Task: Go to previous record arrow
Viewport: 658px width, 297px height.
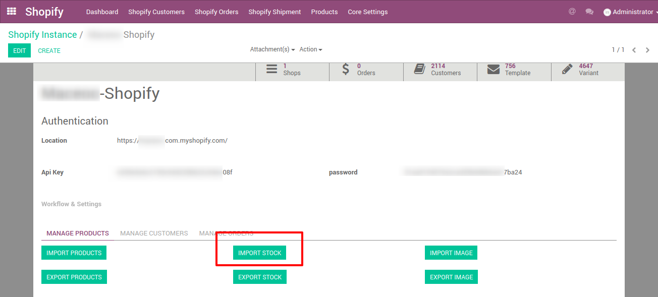Action: click(x=634, y=50)
